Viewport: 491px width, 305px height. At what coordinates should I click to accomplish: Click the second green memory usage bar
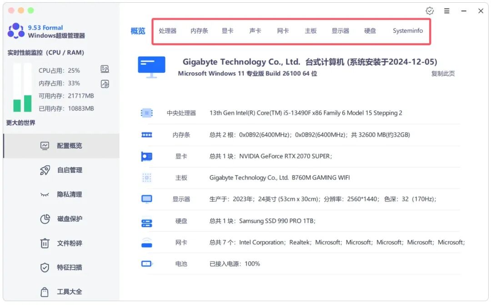[x=28, y=103]
